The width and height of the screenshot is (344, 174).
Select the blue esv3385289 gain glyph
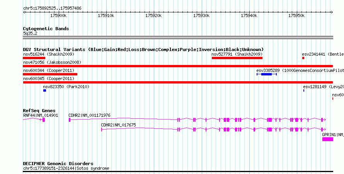(x=267, y=74)
